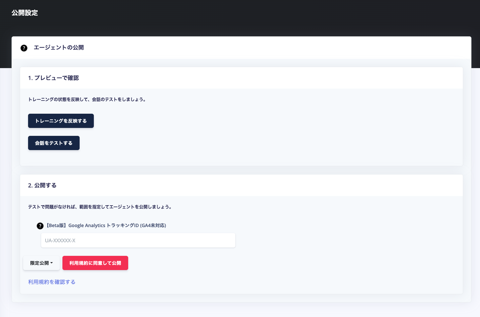
Task: Click the 会話をテストする button
Action: click(54, 143)
